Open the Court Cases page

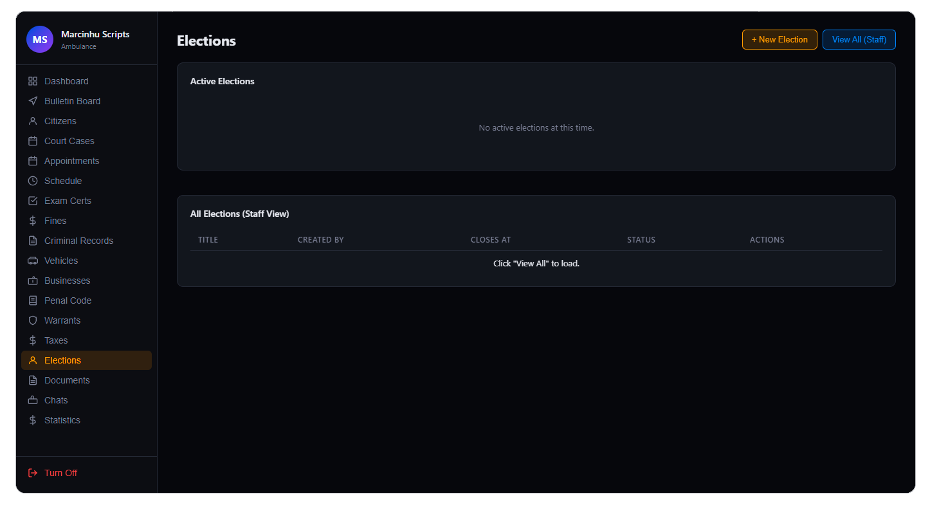coord(69,141)
